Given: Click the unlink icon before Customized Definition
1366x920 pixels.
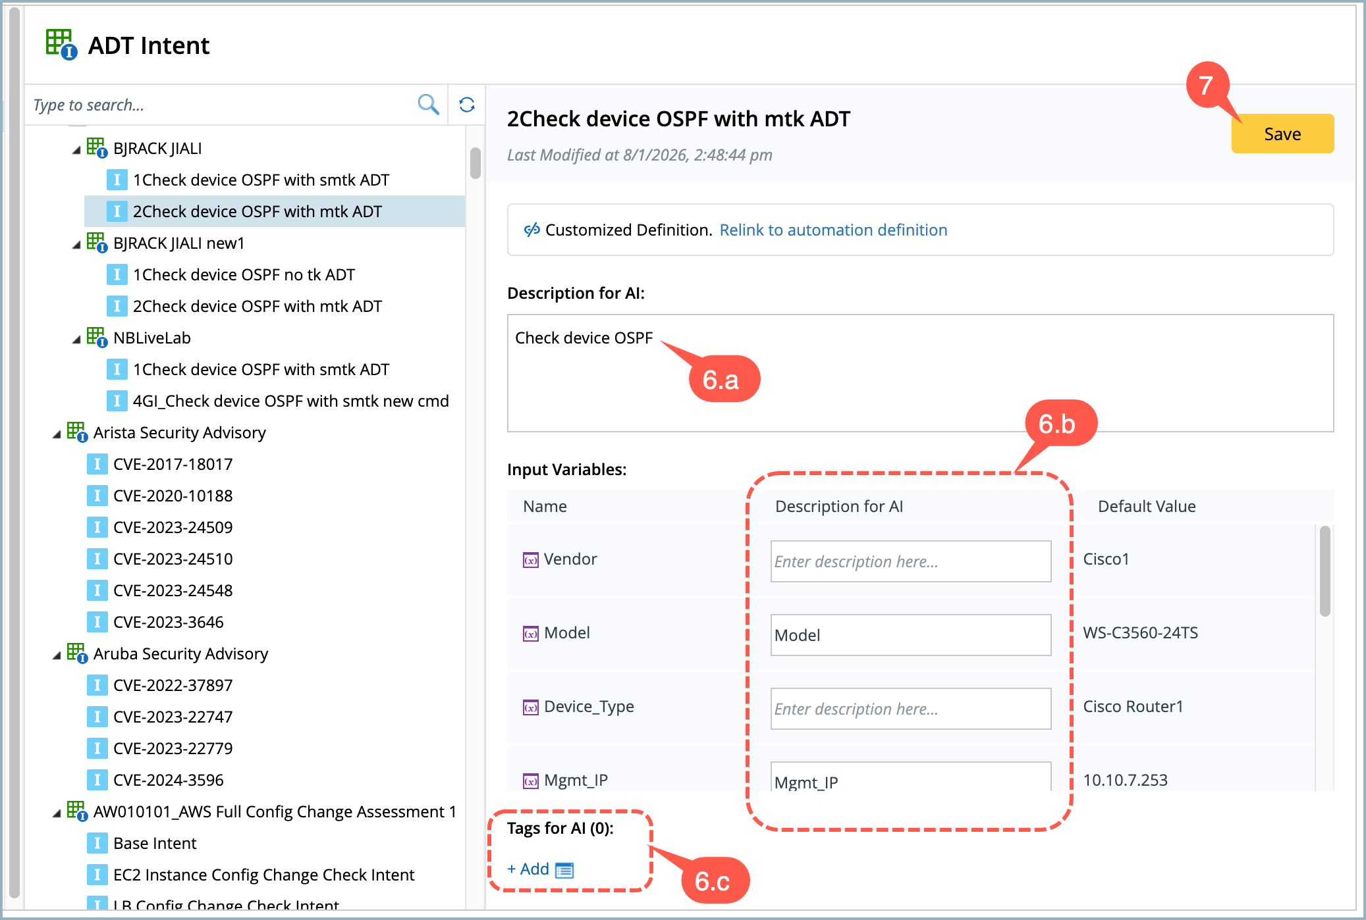Looking at the screenshot, I should coord(532,230).
